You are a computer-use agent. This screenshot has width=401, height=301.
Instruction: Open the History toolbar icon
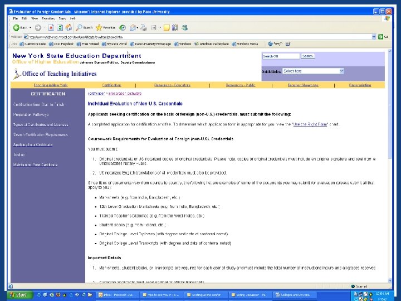tap(123, 27)
